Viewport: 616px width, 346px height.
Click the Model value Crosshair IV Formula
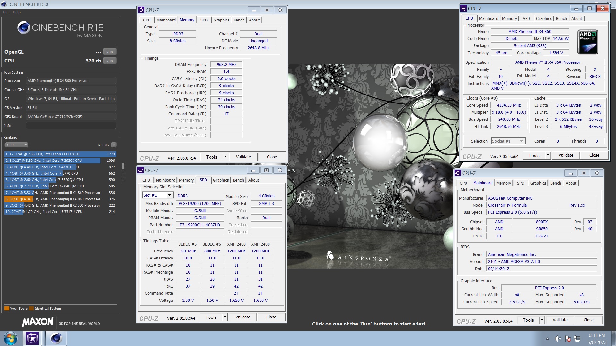522,205
